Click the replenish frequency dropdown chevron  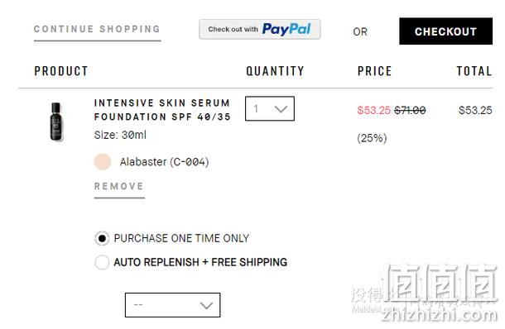(x=206, y=305)
